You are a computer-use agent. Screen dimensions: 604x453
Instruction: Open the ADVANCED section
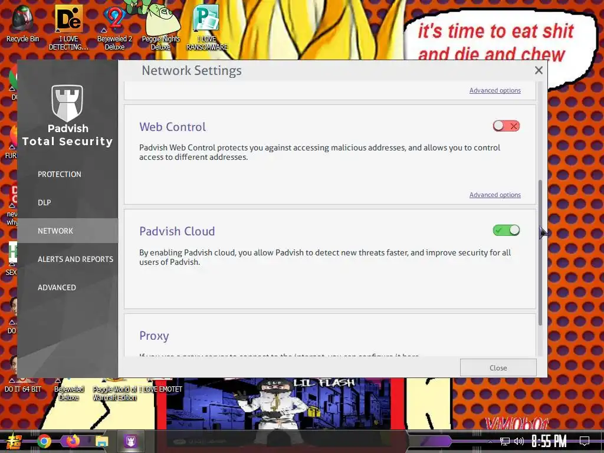(57, 287)
